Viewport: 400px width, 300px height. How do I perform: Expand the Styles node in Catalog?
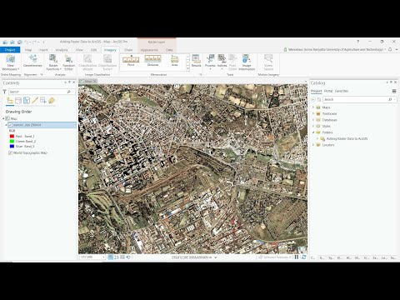click(x=313, y=126)
